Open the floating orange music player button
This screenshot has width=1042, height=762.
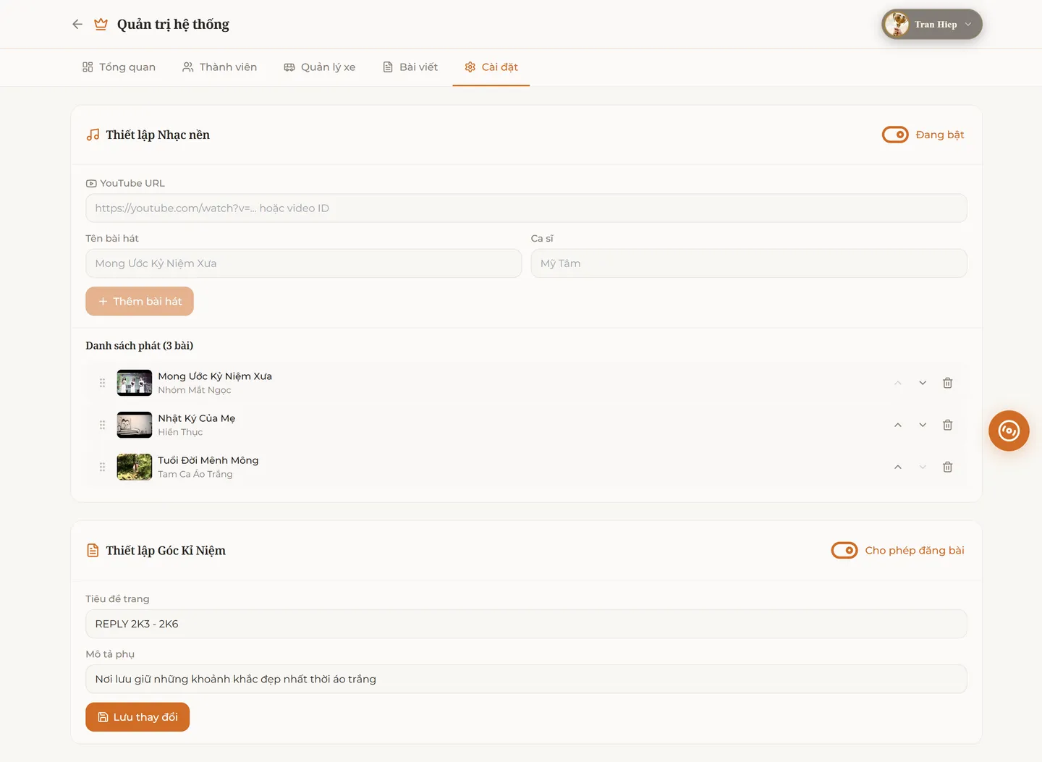[1009, 431]
